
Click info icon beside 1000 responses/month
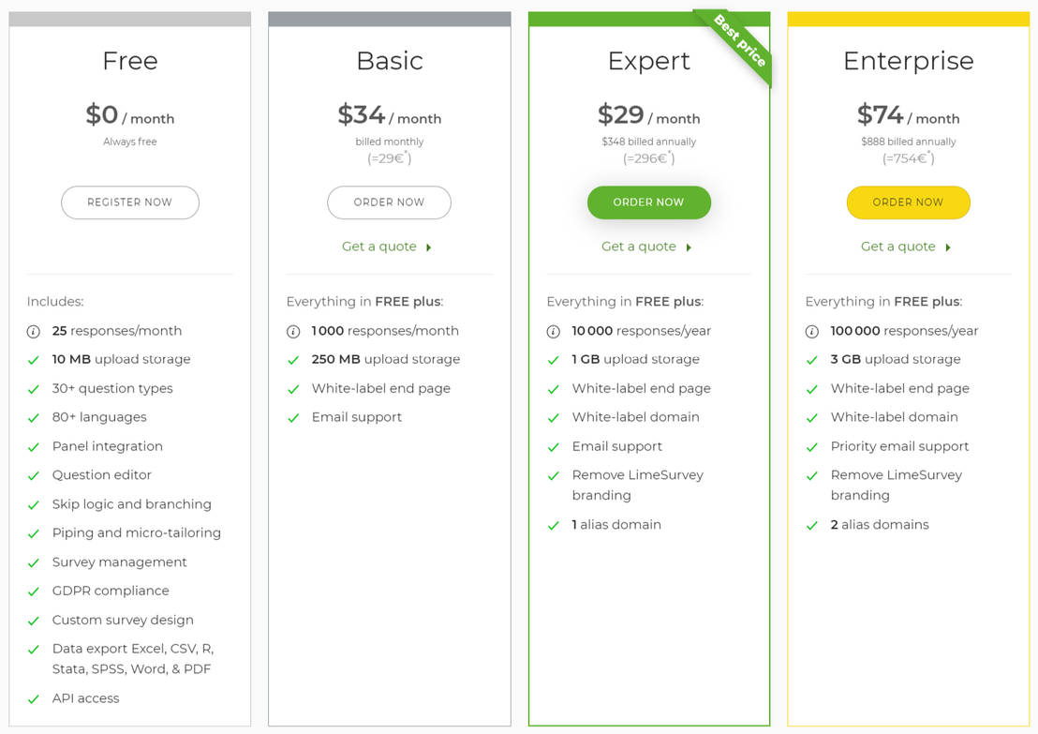(293, 332)
